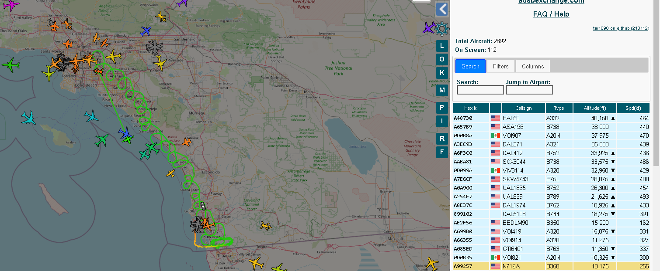660x271 pixels.
Task: Open the Filters tab
Action: pyautogui.click(x=500, y=66)
